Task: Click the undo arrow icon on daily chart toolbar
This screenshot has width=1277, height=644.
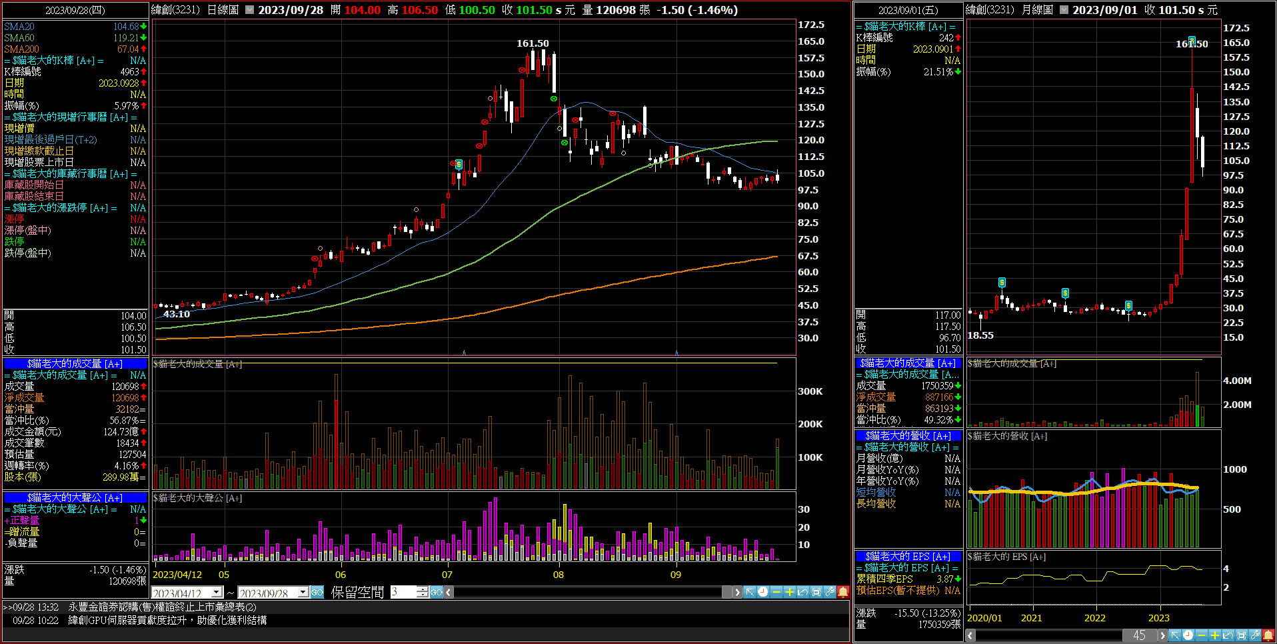Action: point(803,592)
